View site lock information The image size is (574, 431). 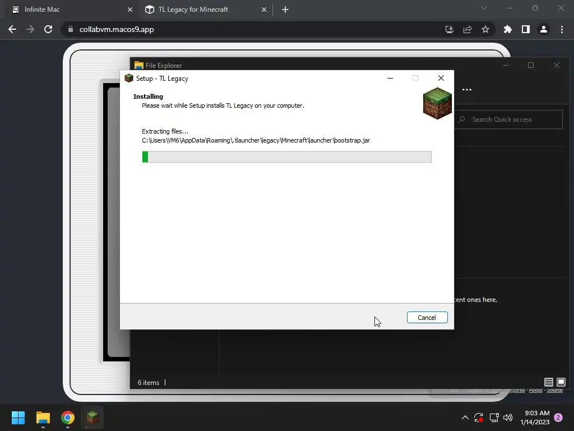(71, 29)
